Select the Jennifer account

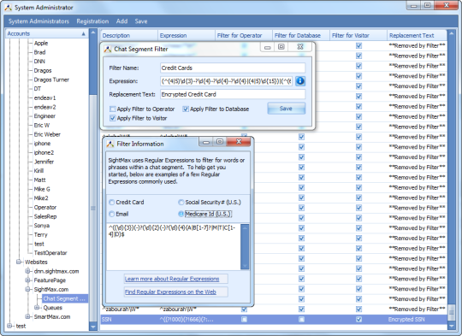pos(44,162)
